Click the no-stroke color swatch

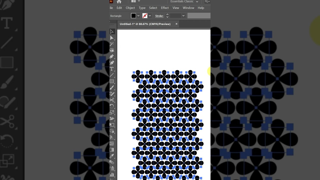coord(145,16)
